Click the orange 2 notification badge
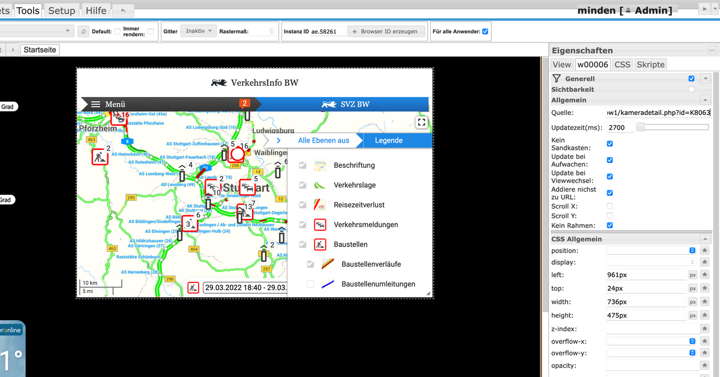The image size is (720, 377). (244, 103)
